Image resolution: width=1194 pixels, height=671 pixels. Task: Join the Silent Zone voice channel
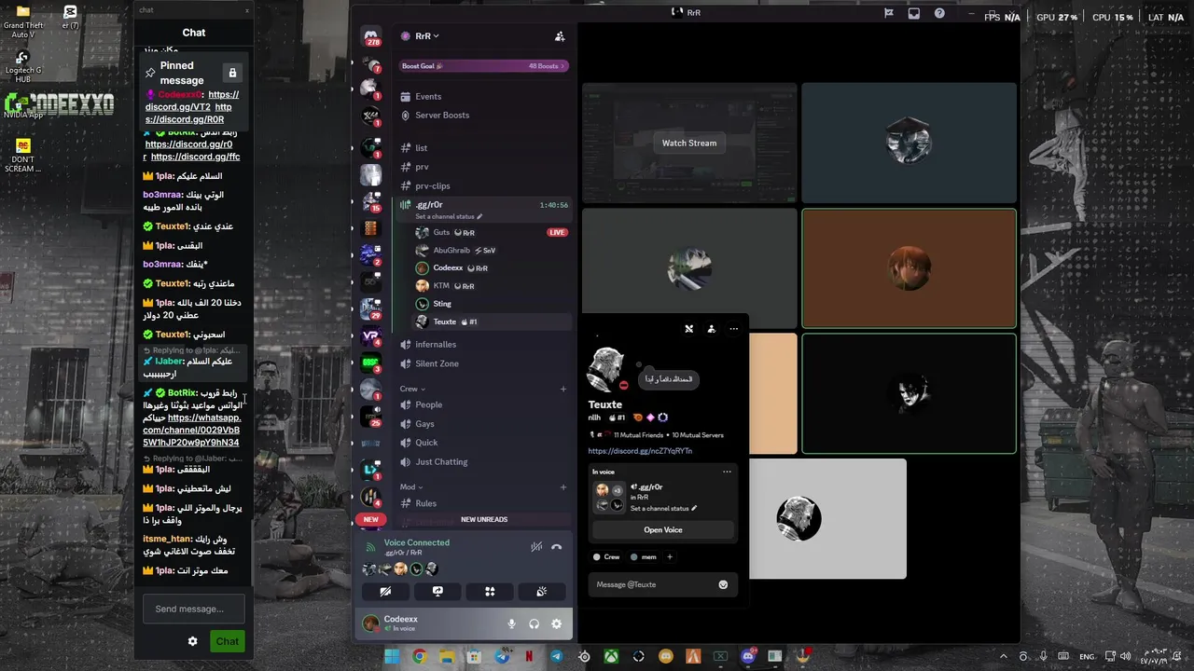tap(437, 363)
